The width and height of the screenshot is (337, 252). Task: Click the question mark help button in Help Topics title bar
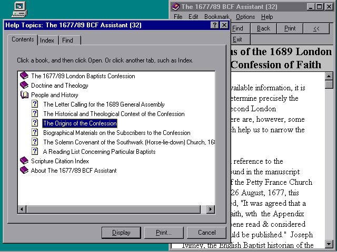[x=214, y=25]
